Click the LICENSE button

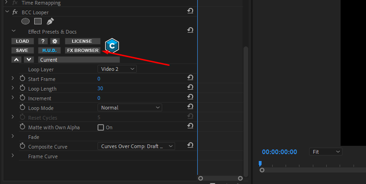[x=83, y=41]
